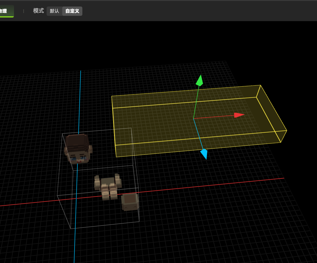The image size is (317, 263).
Task: Click the gizmo origin where axes meet
Action: coord(194,119)
